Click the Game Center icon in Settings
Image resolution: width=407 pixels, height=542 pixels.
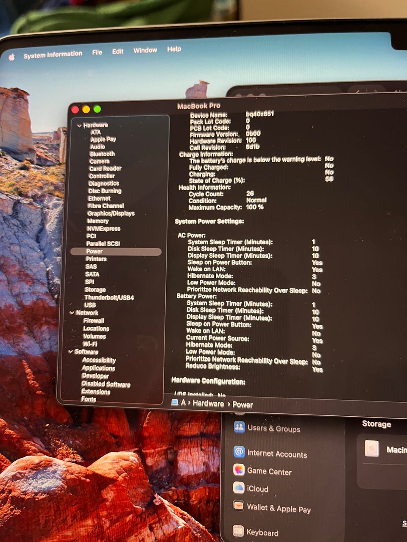point(239,470)
